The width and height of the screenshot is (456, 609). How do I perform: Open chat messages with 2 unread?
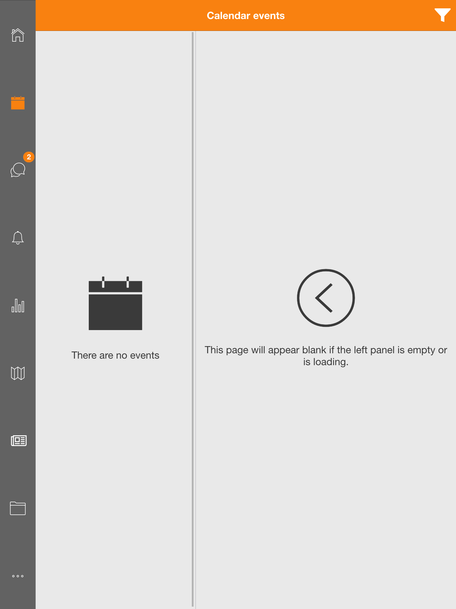coord(18,170)
